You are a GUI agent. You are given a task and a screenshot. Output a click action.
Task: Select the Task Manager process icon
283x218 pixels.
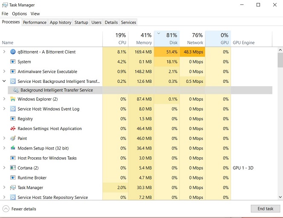click(13, 187)
